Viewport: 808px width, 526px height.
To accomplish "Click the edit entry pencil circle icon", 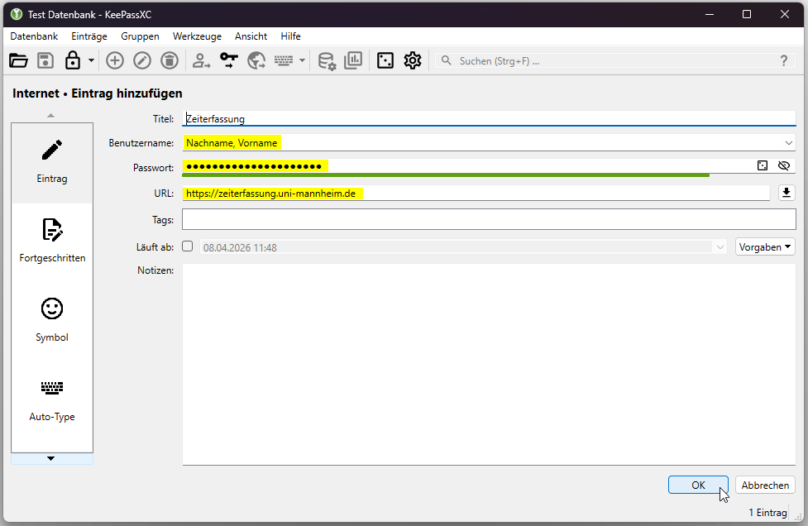I will point(142,61).
